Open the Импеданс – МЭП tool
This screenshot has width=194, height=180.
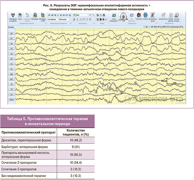point(42,16)
